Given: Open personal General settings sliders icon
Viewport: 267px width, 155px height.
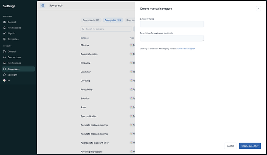Looking at the screenshot, I should [4, 22].
